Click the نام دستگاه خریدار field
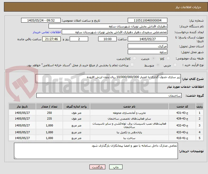Image resolution: width=208 pixels, height=174 pixels. pos(108,26)
